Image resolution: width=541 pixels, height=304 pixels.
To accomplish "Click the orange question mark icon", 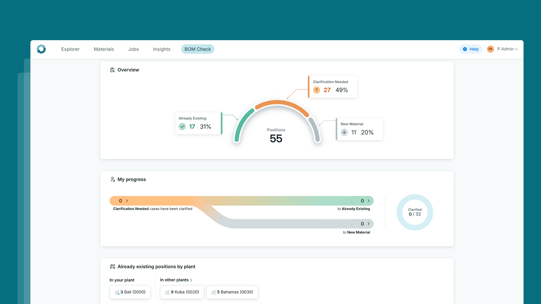I will (x=316, y=90).
